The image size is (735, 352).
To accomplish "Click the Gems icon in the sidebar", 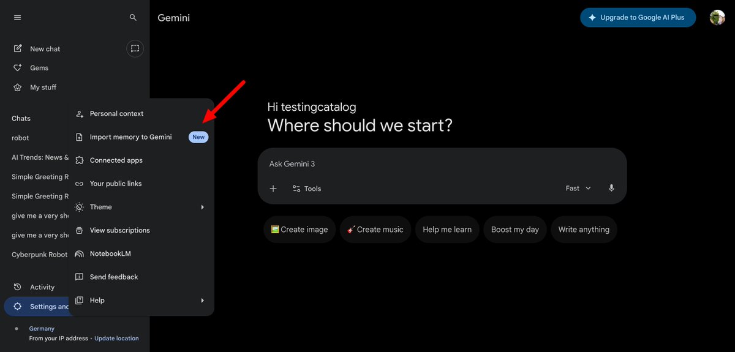I will pyautogui.click(x=18, y=68).
